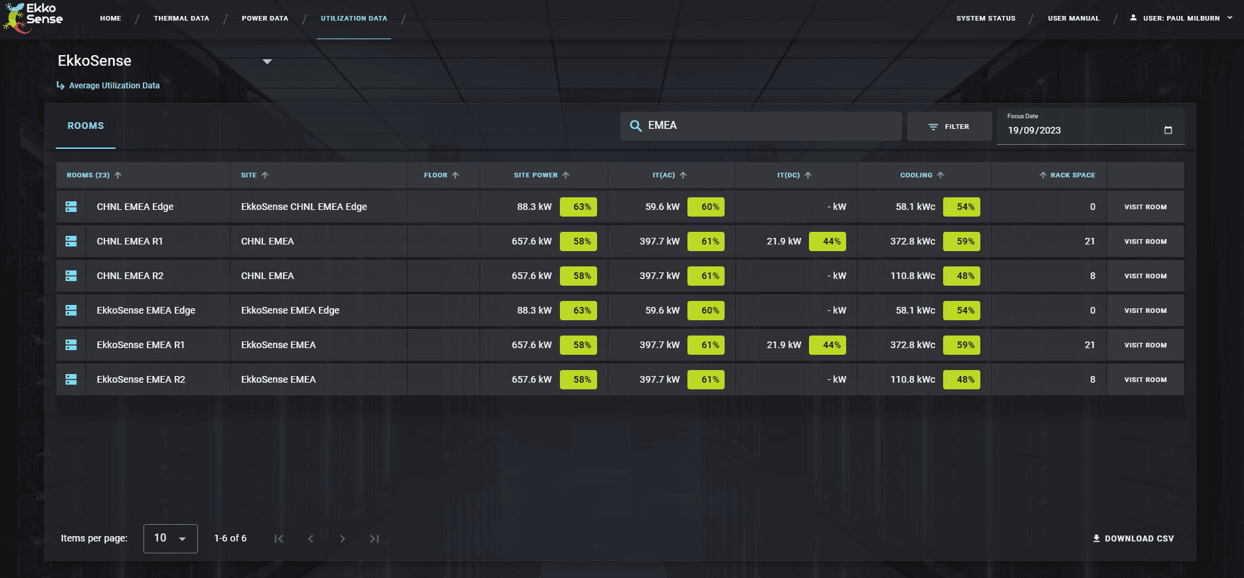Visit room CHNL EMEA Edge

coord(1145,207)
